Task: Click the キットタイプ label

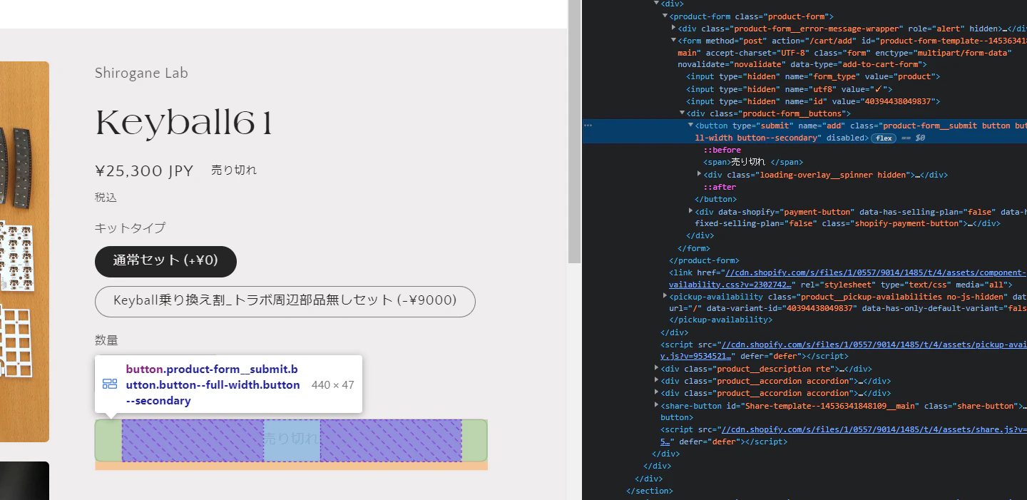Action: point(130,228)
